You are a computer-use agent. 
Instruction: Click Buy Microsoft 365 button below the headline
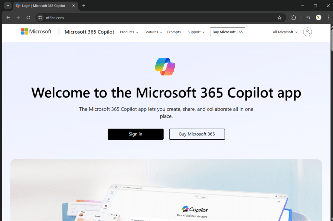[197, 134]
